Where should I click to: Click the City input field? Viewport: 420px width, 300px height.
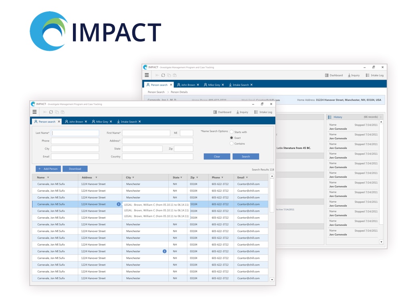(x=75, y=149)
